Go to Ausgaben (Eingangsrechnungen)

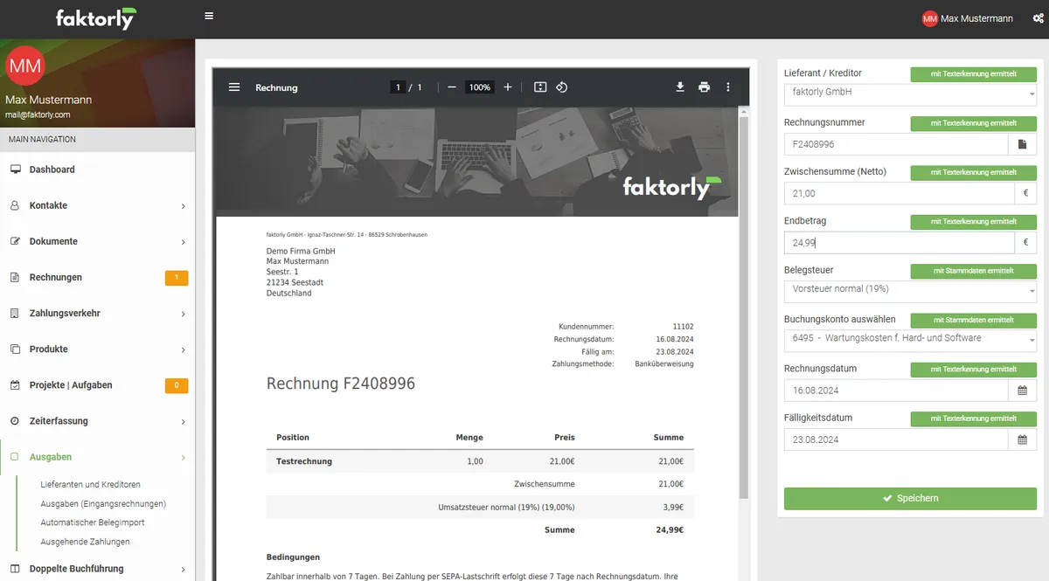coord(103,503)
